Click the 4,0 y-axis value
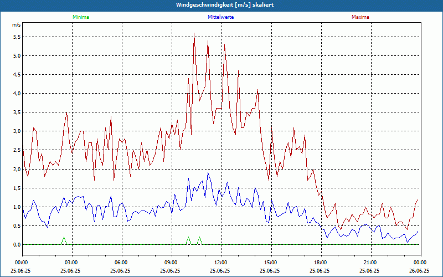The height and width of the screenshot is (277, 443). coord(17,93)
